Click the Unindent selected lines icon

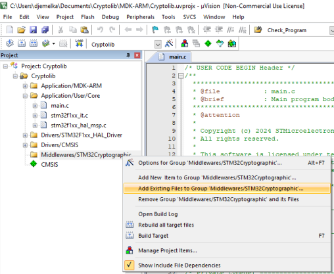tap(219, 30)
